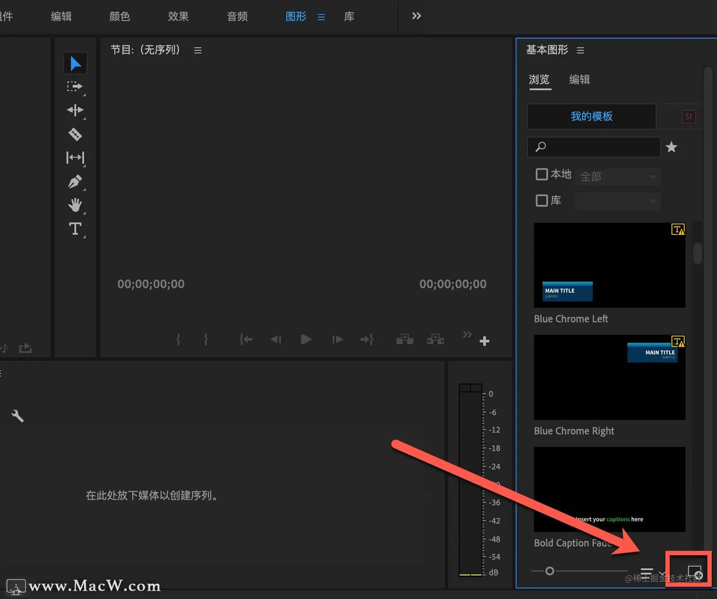Click the right duration timecode
This screenshot has height=599, width=717.
(x=453, y=284)
